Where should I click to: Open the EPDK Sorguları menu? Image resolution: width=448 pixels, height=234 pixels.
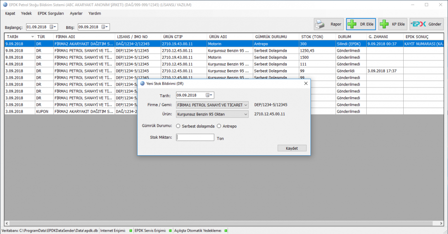pos(51,13)
